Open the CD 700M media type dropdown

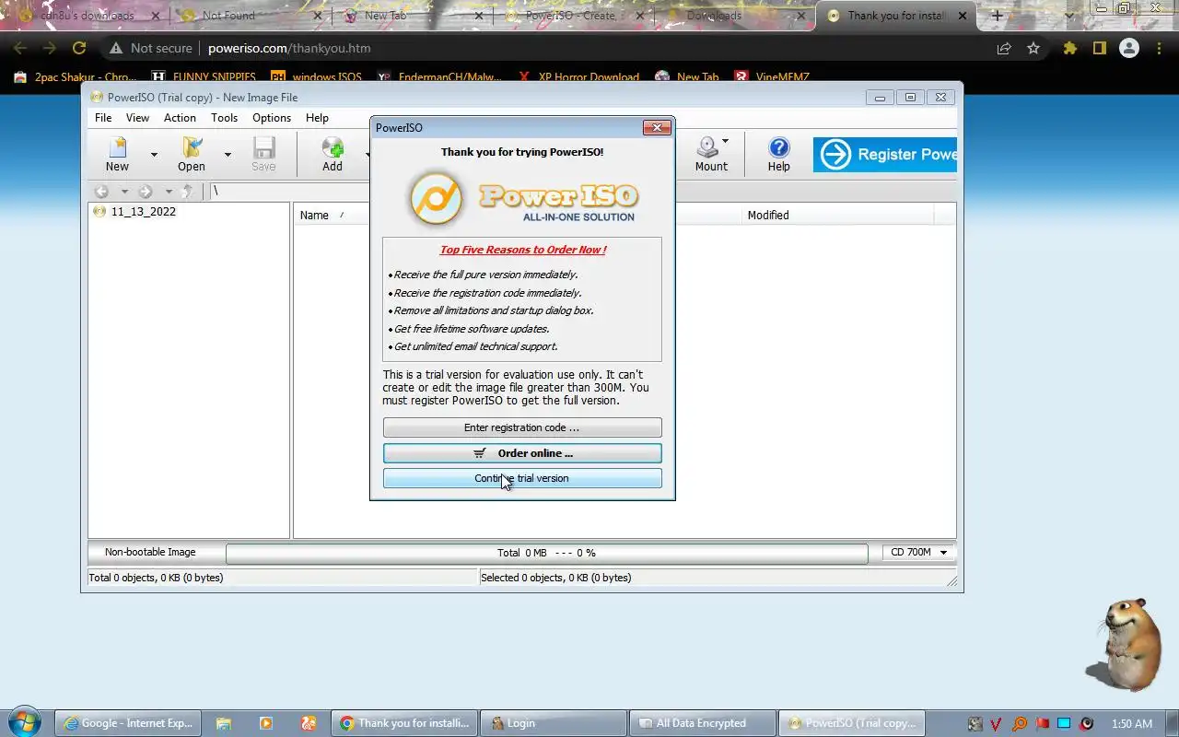(918, 553)
